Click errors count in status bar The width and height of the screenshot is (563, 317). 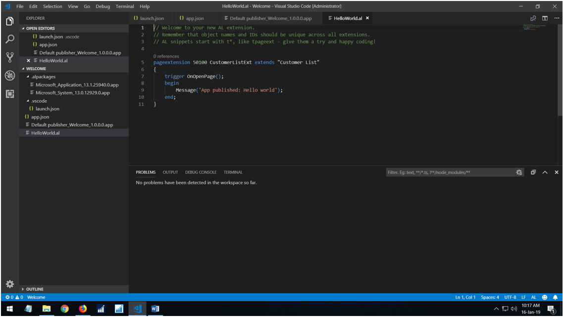point(9,297)
